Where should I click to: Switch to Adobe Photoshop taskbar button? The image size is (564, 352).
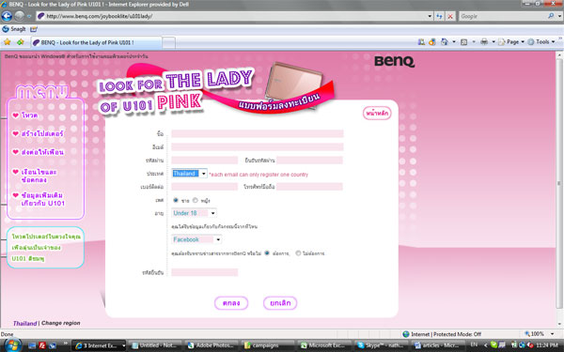211,345
